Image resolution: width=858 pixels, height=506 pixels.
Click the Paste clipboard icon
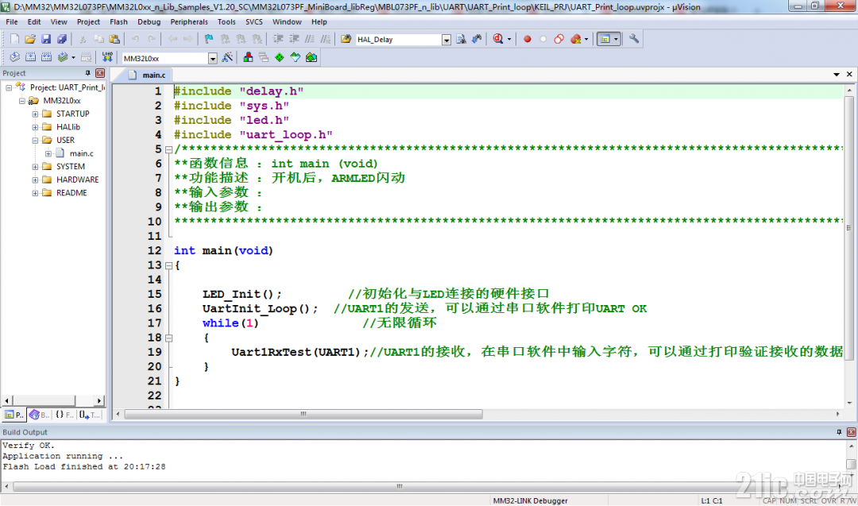click(x=114, y=40)
